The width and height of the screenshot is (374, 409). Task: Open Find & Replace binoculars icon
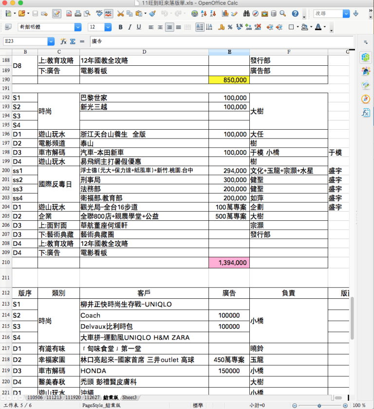click(x=246, y=14)
